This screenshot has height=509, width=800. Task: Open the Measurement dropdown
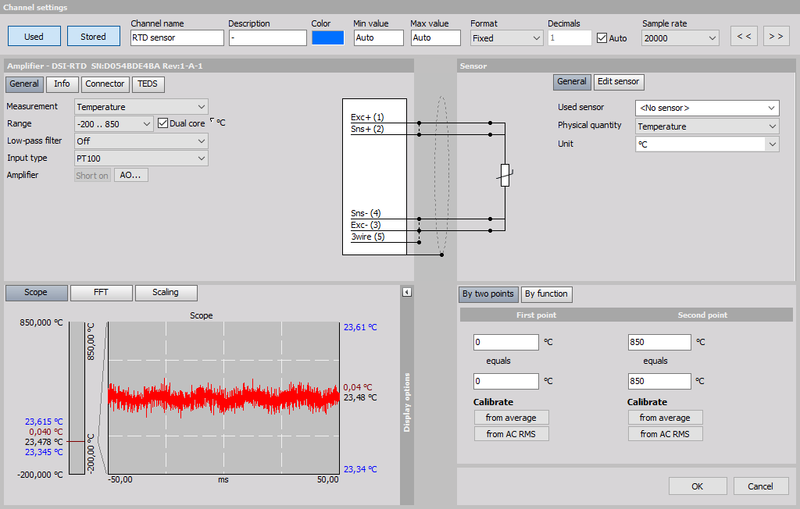coord(141,107)
